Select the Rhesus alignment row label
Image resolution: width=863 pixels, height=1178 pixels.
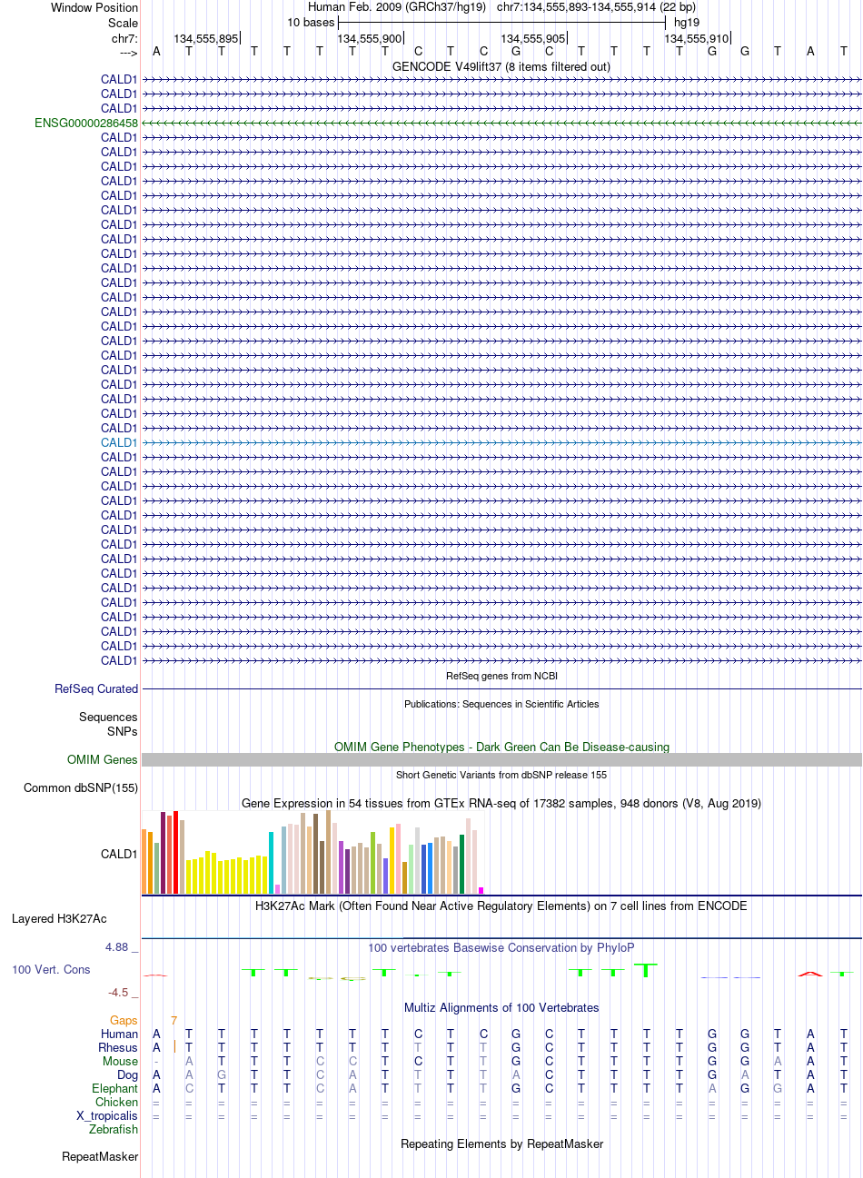[118, 1047]
